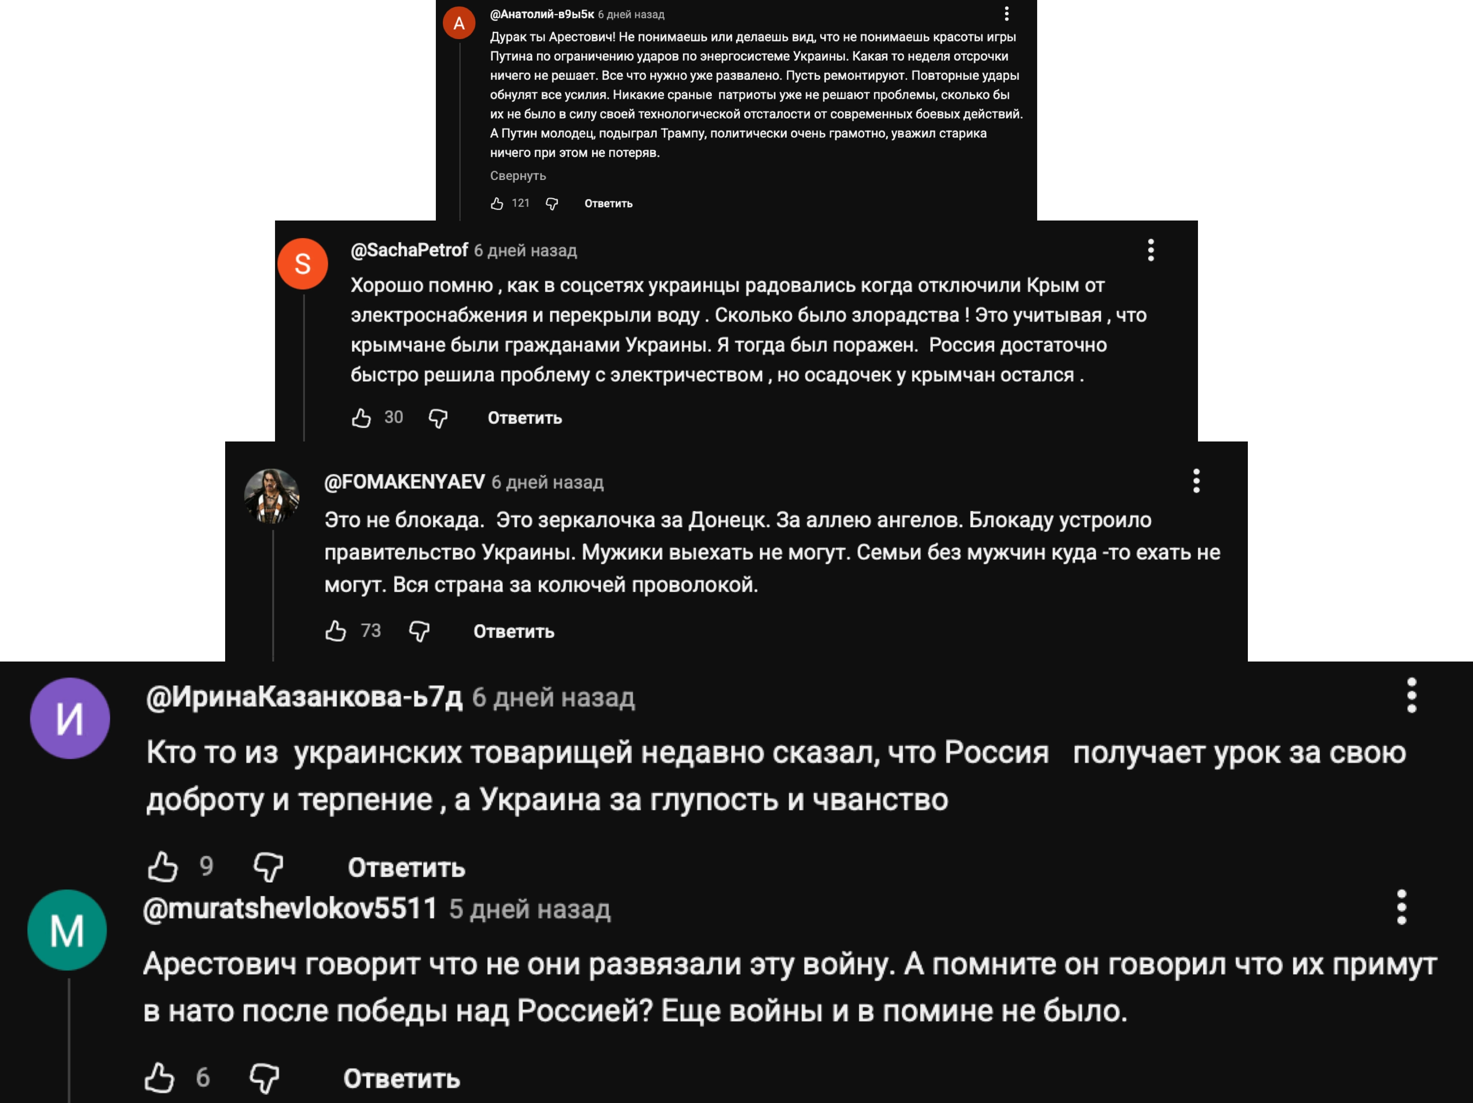Dislike the comment by @ИринаКазанкова-ь7д
Screen dimensions: 1473x1103
click(268, 867)
